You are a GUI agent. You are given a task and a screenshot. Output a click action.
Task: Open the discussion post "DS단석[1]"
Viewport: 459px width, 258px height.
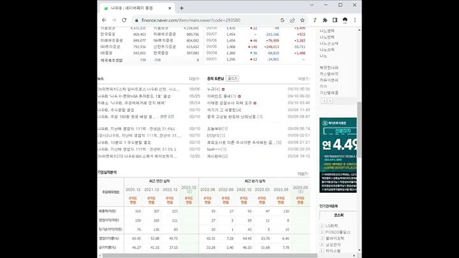click(216, 135)
